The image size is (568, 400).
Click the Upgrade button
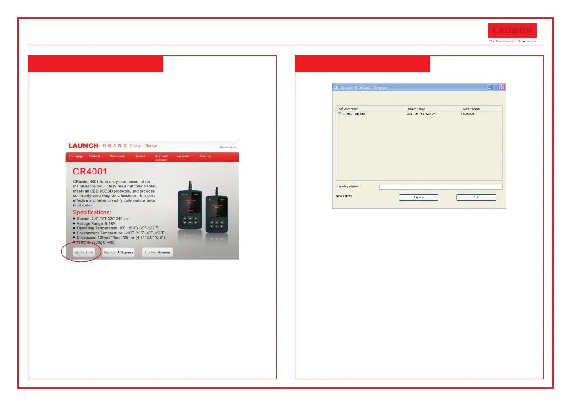(418, 197)
